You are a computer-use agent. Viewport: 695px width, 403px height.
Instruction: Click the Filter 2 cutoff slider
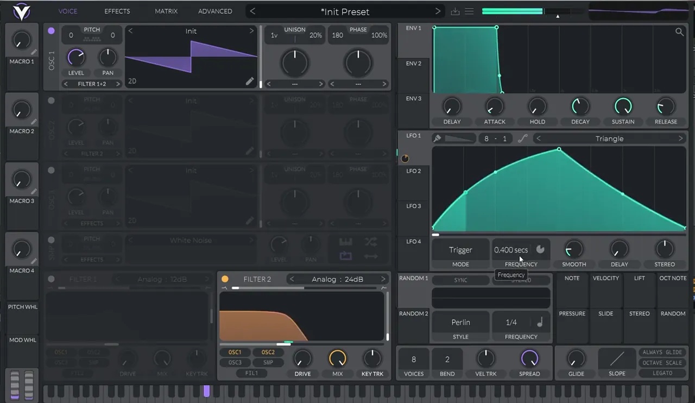(302, 344)
